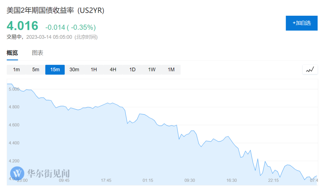Switch to 4H chart interval

pyautogui.click(x=113, y=70)
